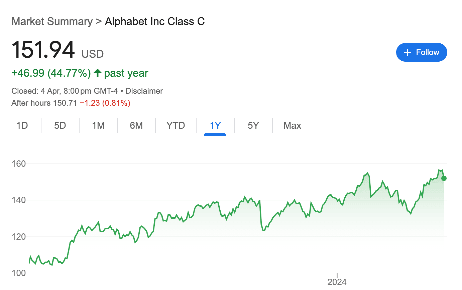The height and width of the screenshot is (290, 462).
Task: Click the green up arrow icon
Action: tap(97, 73)
